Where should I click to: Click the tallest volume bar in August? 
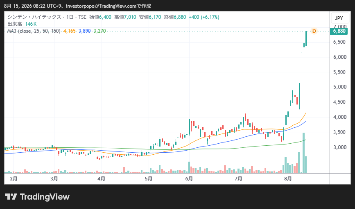(303, 153)
